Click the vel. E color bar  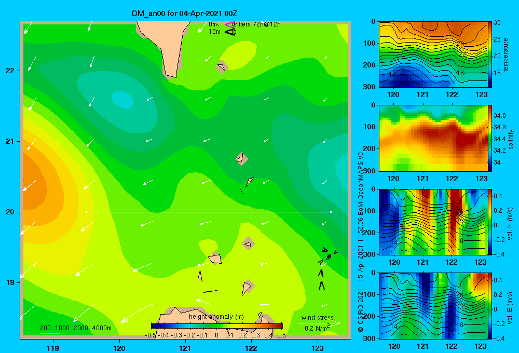point(490,306)
